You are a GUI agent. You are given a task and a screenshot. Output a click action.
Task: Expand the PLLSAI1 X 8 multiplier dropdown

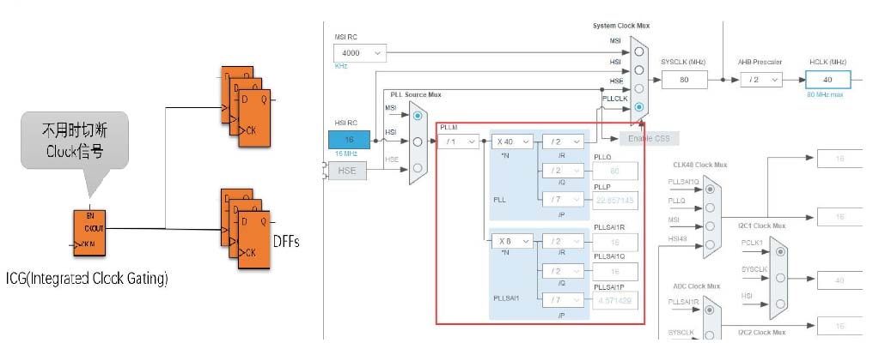(x=512, y=242)
